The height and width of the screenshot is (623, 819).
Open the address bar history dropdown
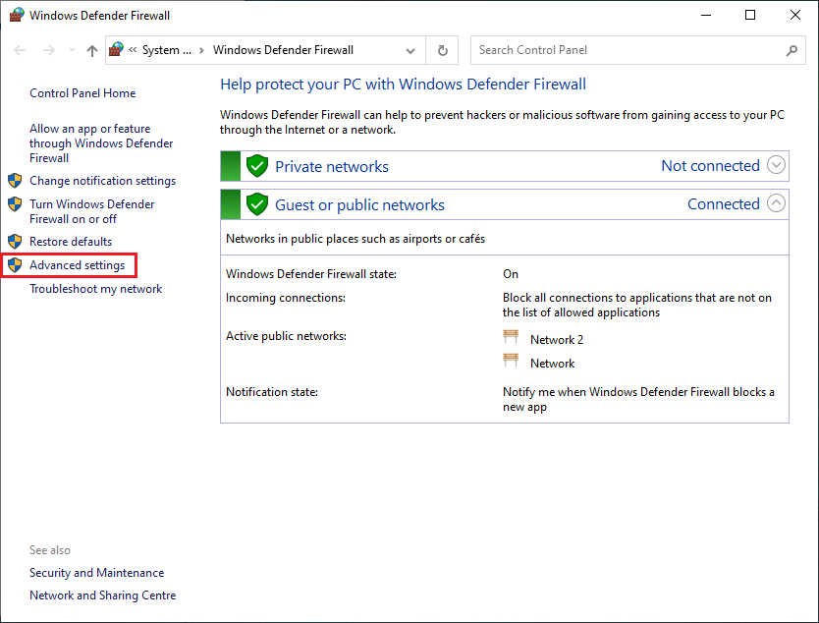point(410,51)
